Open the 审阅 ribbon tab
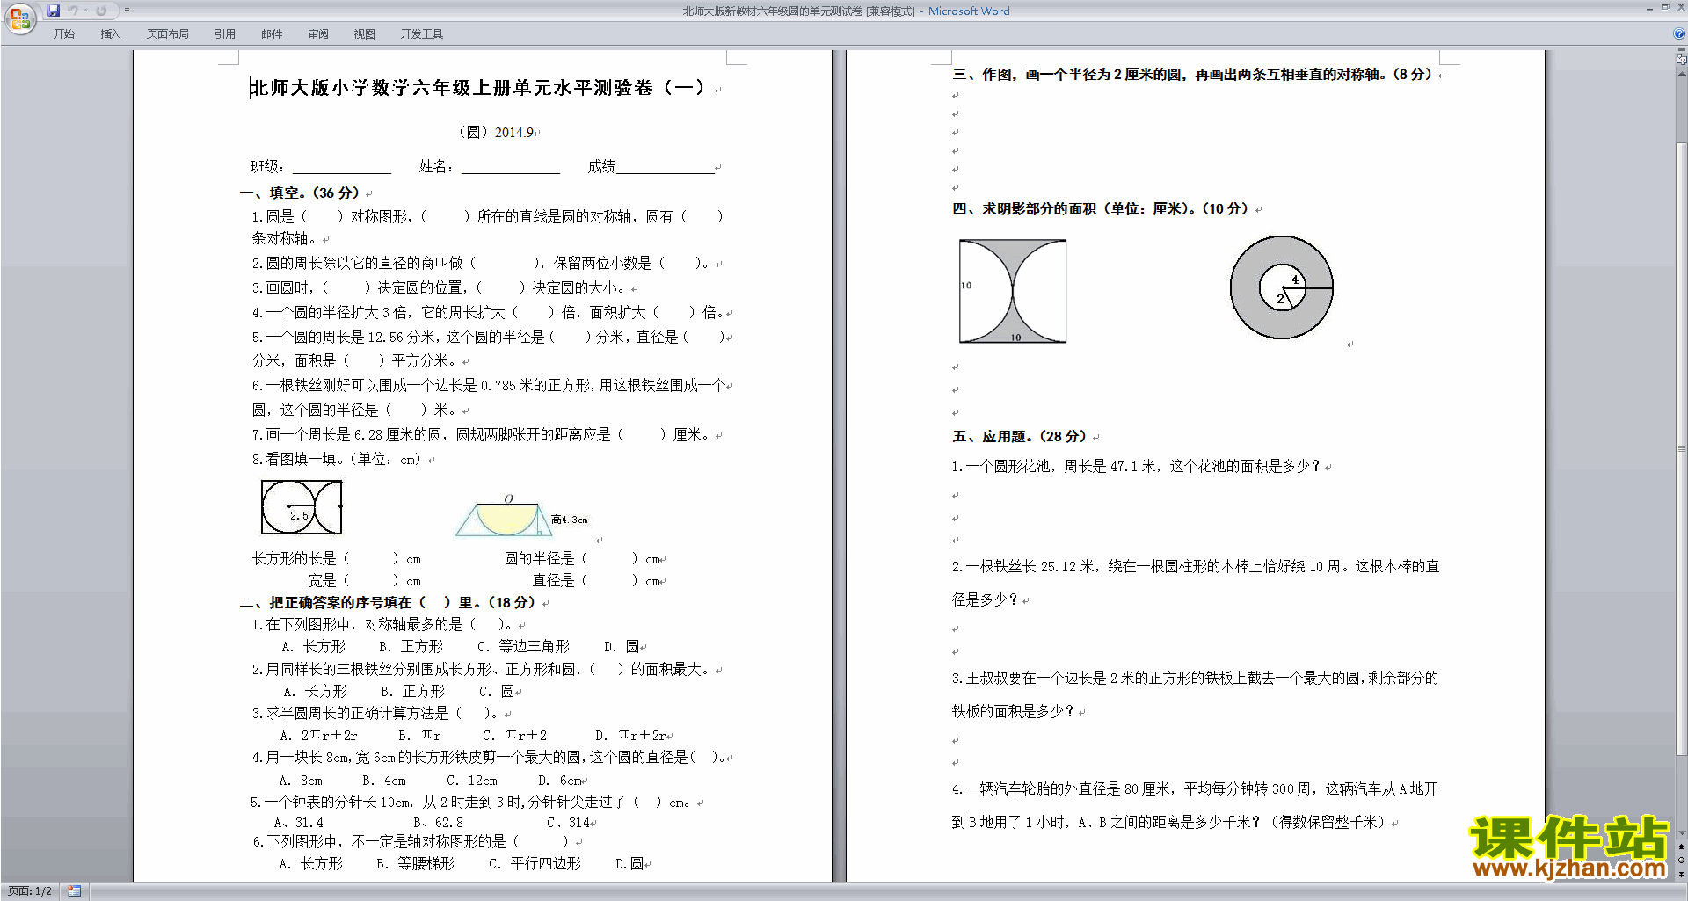1688x901 pixels. tap(318, 34)
